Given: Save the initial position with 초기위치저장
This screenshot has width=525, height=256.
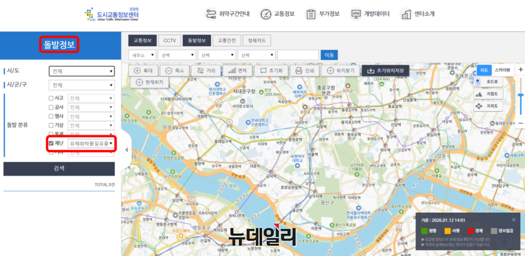Looking at the screenshot, I should [385, 71].
